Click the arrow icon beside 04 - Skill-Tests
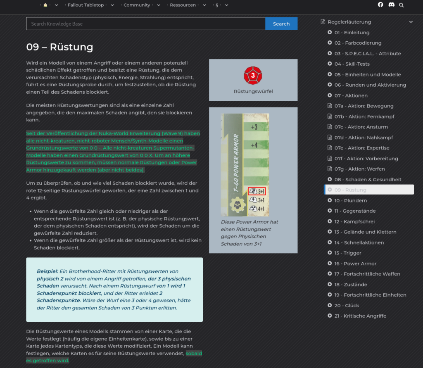The image size is (423, 368). pyautogui.click(x=330, y=64)
